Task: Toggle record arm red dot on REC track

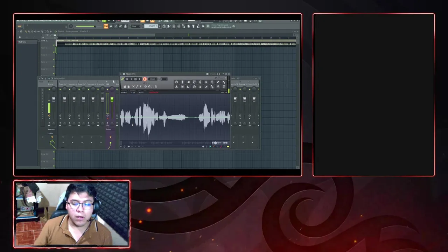Action: pyautogui.click(x=107, y=118)
